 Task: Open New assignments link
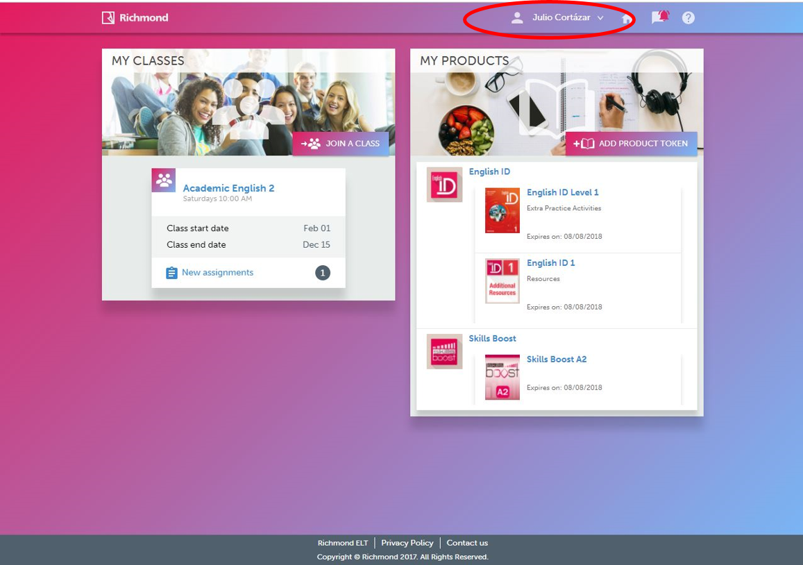pyautogui.click(x=217, y=273)
